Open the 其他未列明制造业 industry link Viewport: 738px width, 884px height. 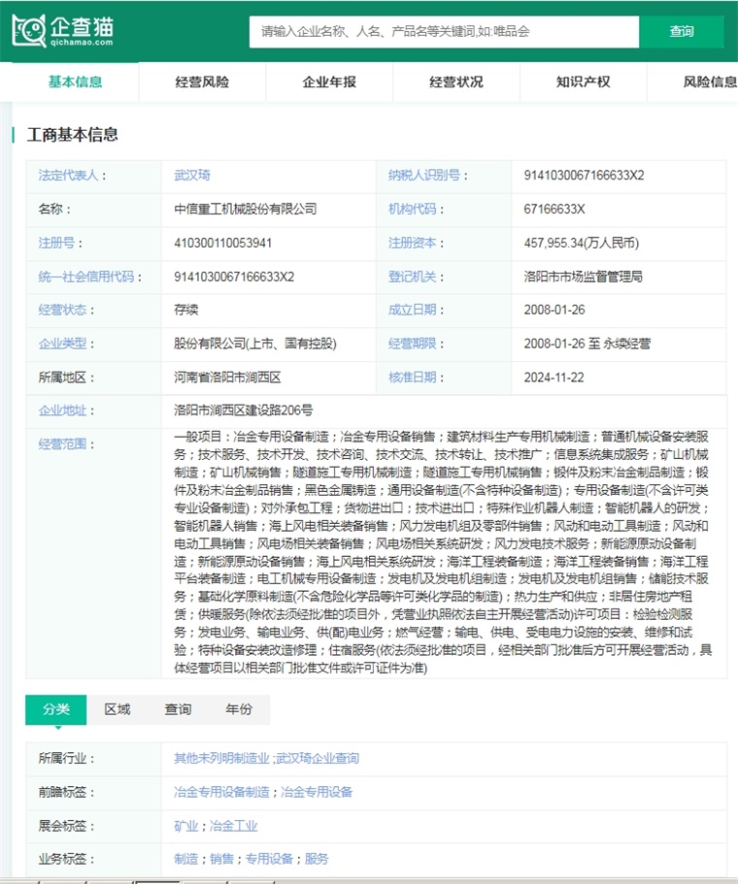point(221,759)
